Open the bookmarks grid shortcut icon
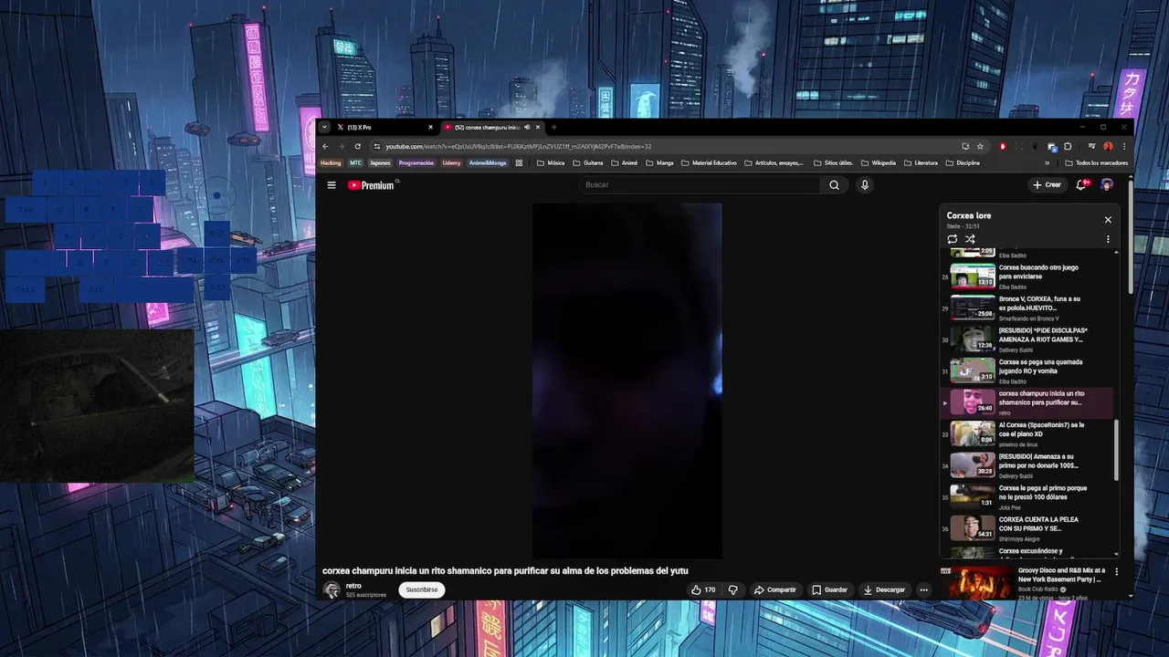This screenshot has width=1169, height=657. [519, 163]
